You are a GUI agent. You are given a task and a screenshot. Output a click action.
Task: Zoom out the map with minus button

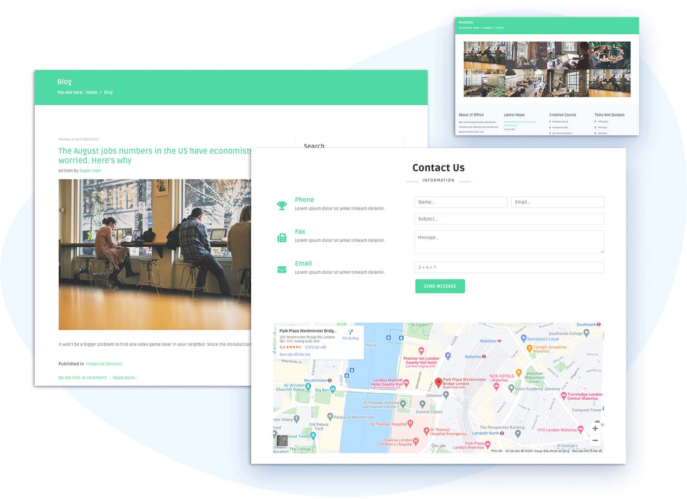point(595,440)
